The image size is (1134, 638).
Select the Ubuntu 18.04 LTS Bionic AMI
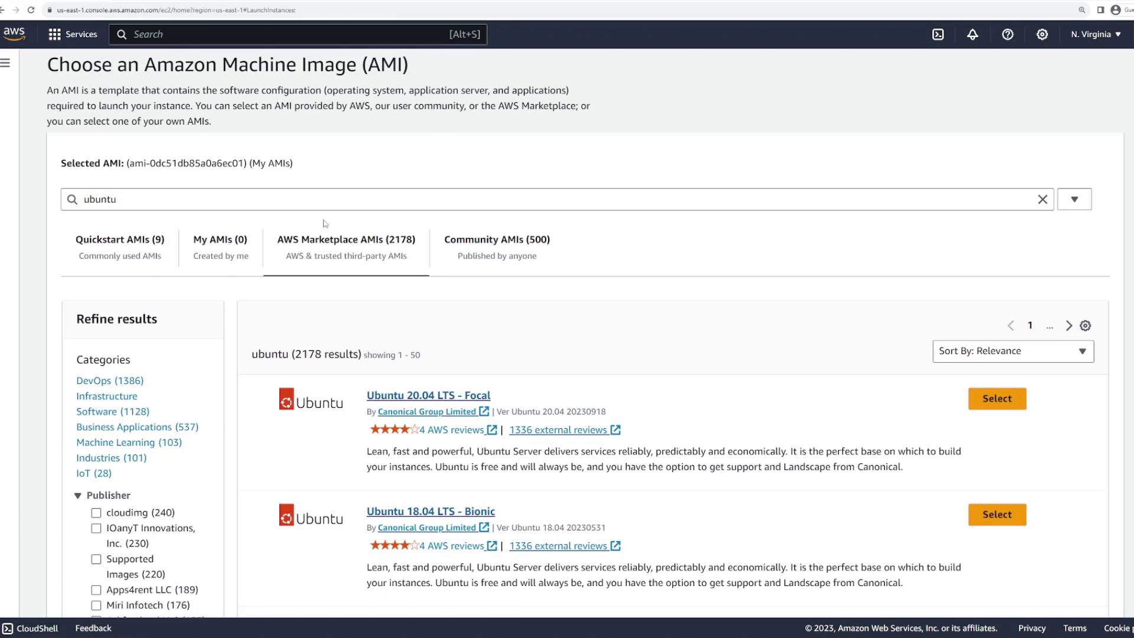coord(997,515)
